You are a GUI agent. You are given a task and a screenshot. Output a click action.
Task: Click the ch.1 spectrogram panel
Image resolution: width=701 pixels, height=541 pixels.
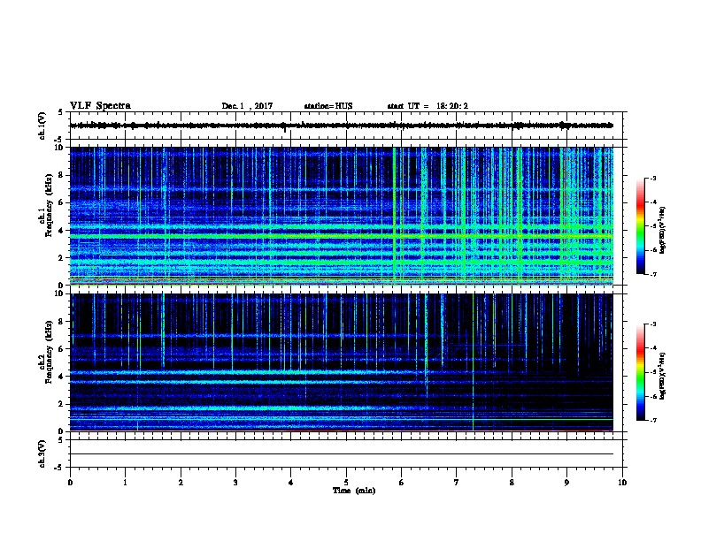[x=342, y=216]
